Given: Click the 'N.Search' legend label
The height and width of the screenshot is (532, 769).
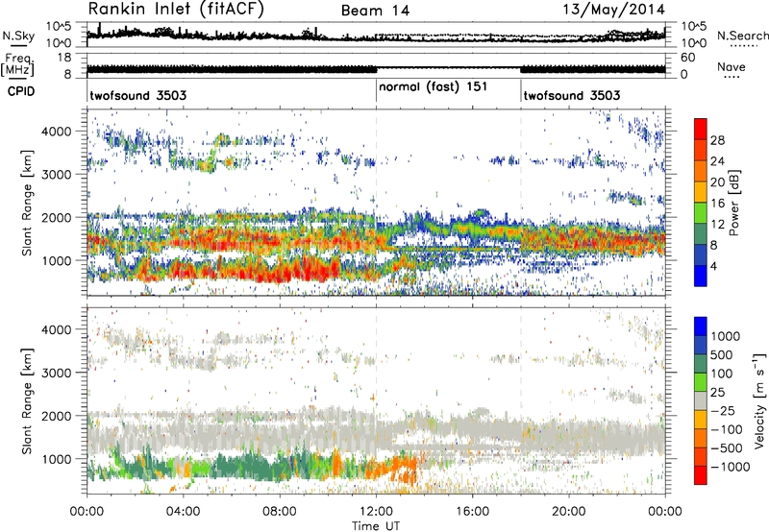Looking at the screenshot, I should (742, 36).
